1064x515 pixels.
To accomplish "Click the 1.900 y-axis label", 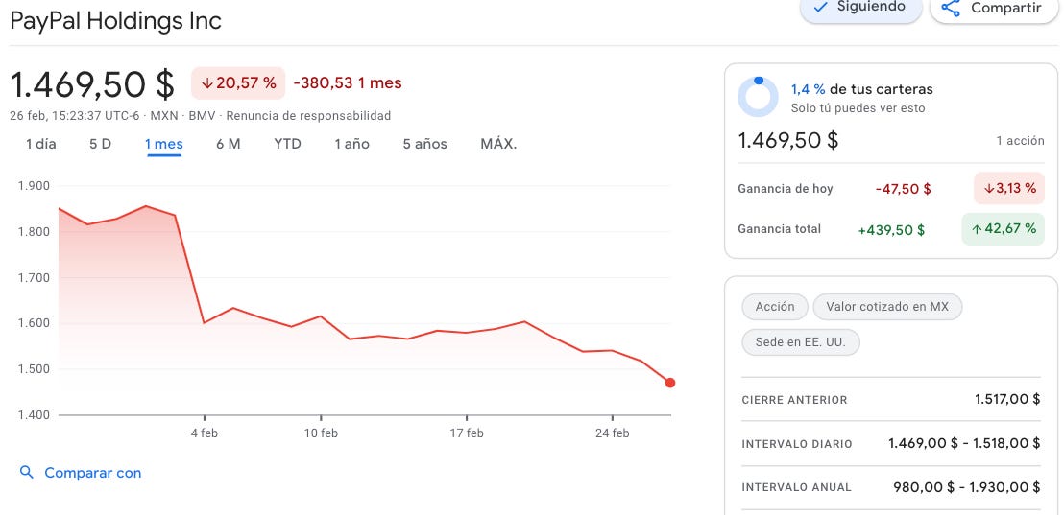I will (x=34, y=186).
